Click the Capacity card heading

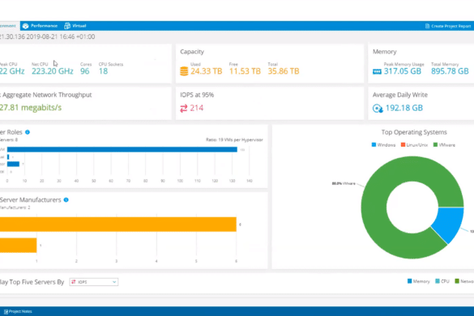192,52
